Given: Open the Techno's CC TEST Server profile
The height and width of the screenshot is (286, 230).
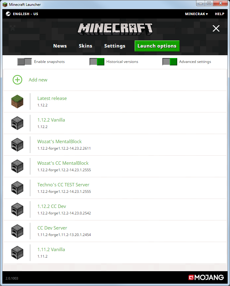Looking at the screenshot, I should point(115,188).
